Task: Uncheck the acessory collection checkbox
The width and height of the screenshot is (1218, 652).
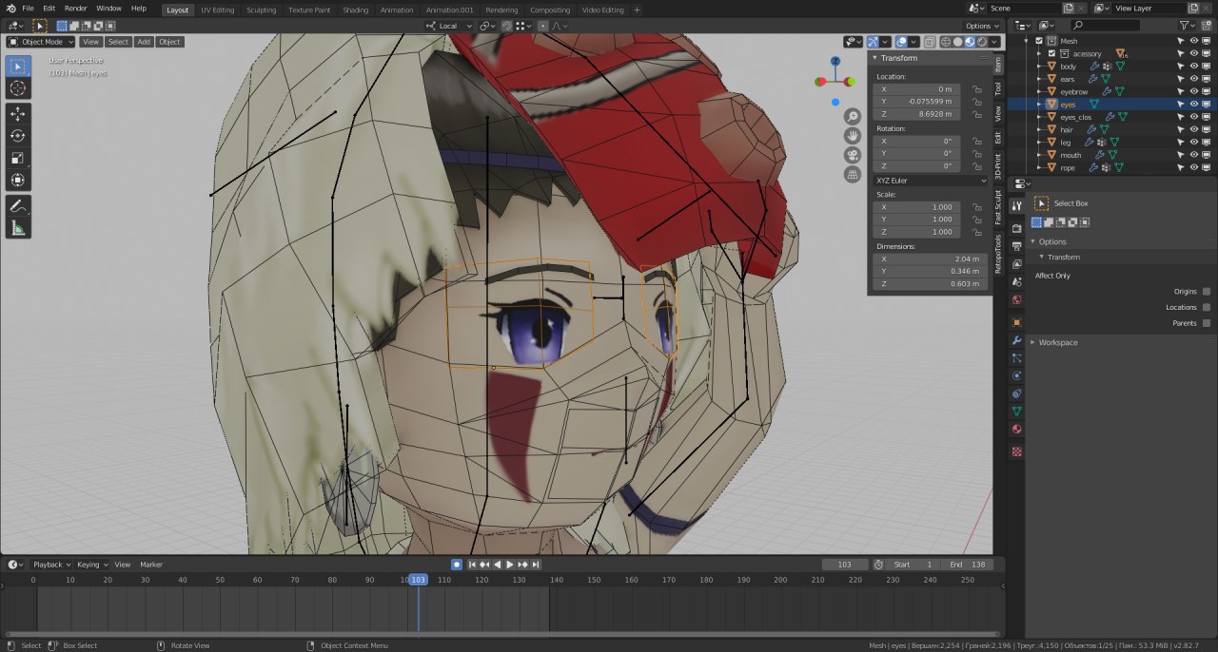Action: pyautogui.click(x=1051, y=53)
